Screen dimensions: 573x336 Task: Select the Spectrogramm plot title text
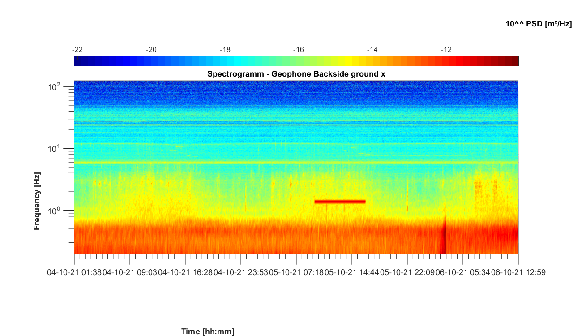click(x=296, y=74)
